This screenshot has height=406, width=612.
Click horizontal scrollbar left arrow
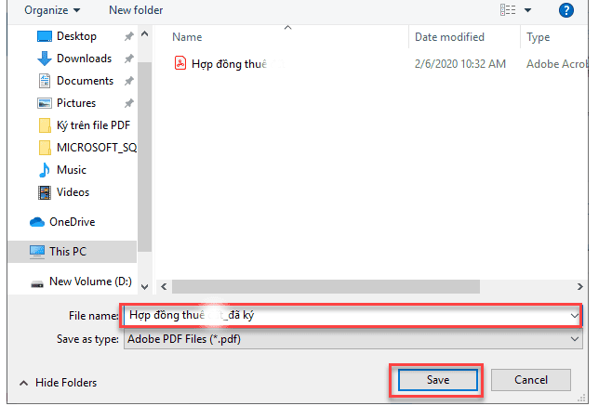click(x=164, y=287)
